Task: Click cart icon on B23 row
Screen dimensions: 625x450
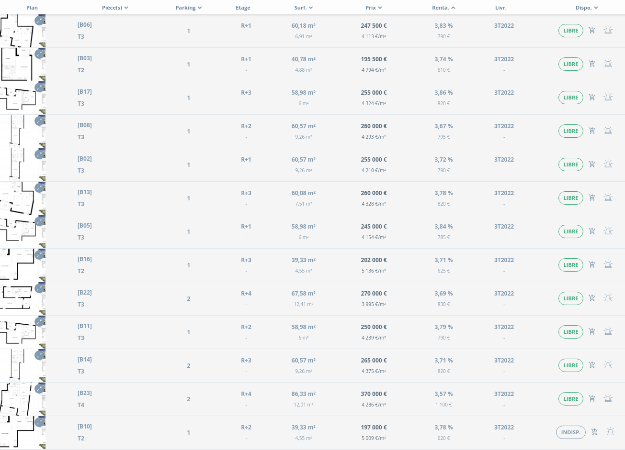Action: (592, 398)
